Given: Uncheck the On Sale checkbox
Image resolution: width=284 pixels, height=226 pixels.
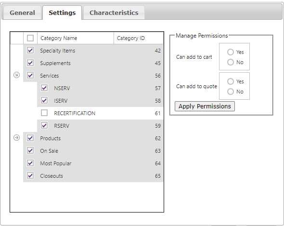Looking at the screenshot, I should click(30, 150).
